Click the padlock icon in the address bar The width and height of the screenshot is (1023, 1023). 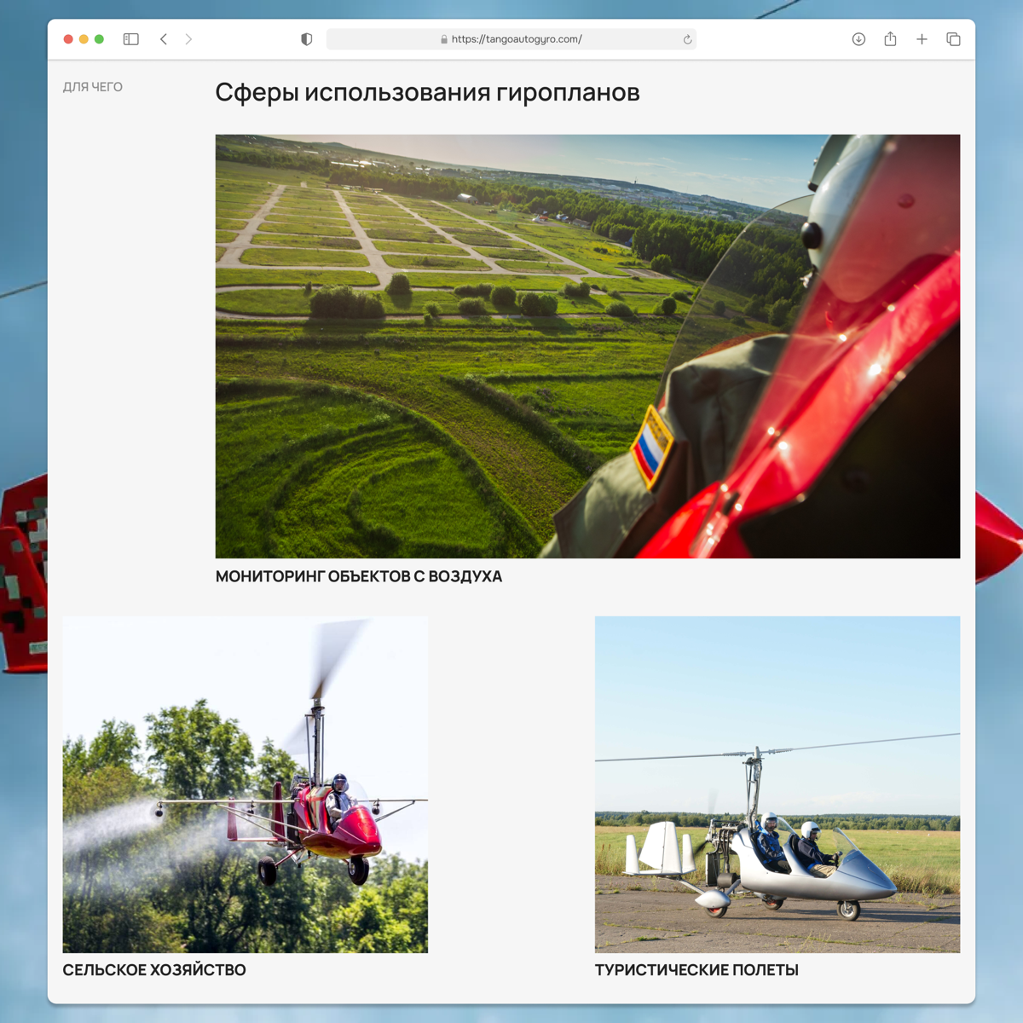445,38
